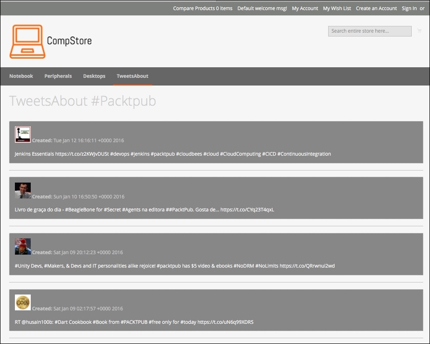Click the Jenkins Essentials tweet avatar
This screenshot has height=344, width=430.
pyautogui.click(x=23, y=135)
